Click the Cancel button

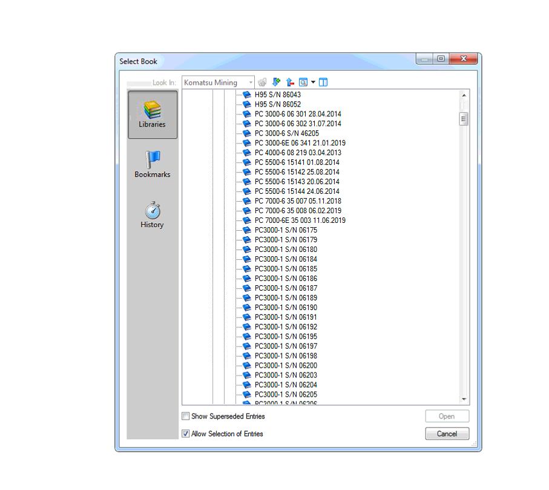447,434
